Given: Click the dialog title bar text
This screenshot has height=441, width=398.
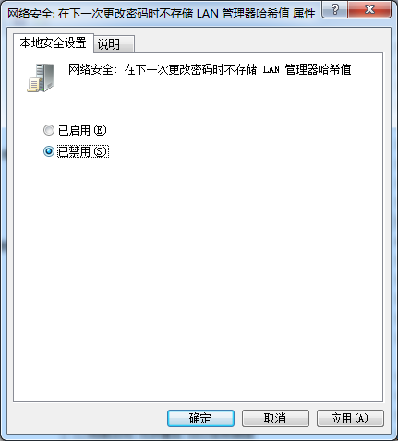Looking at the screenshot, I should pyautogui.click(x=162, y=14).
